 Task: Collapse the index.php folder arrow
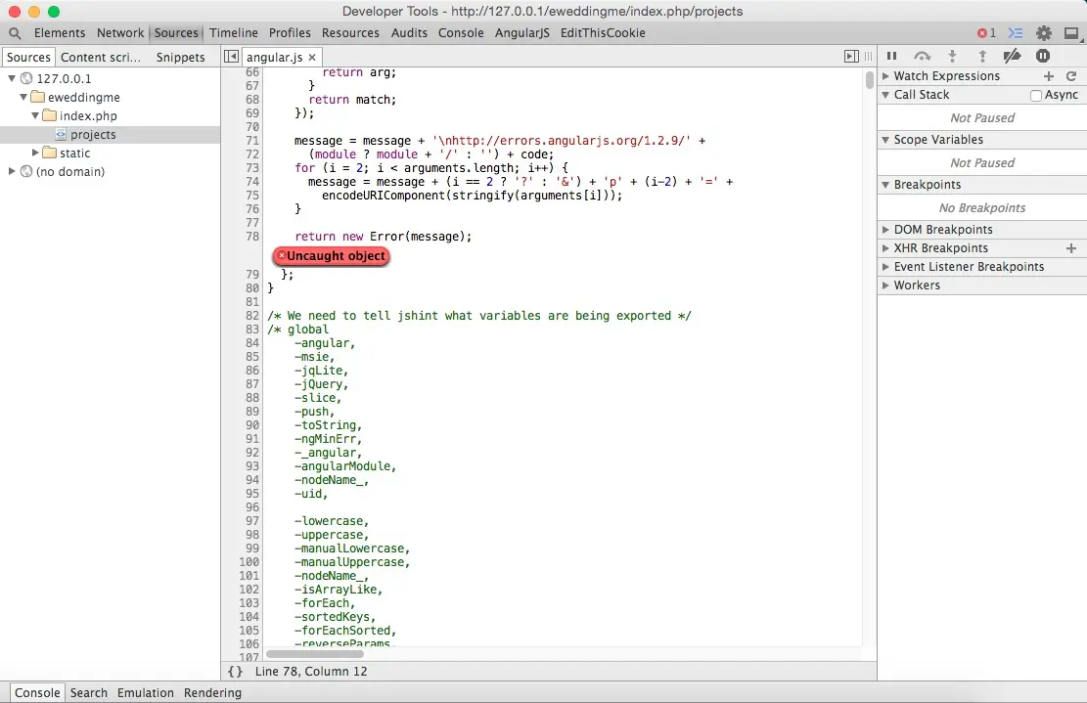[x=34, y=115]
